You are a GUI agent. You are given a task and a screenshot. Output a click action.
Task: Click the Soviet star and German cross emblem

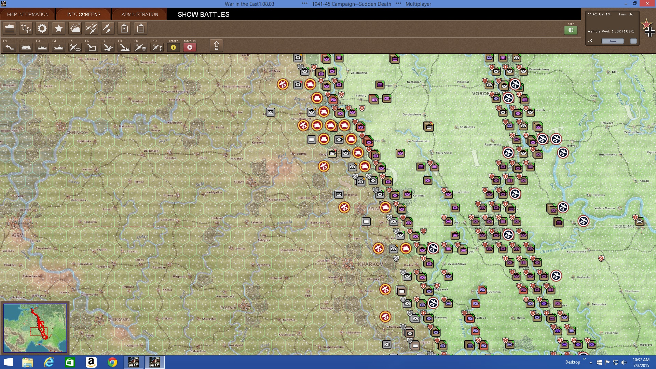coord(648,28)
